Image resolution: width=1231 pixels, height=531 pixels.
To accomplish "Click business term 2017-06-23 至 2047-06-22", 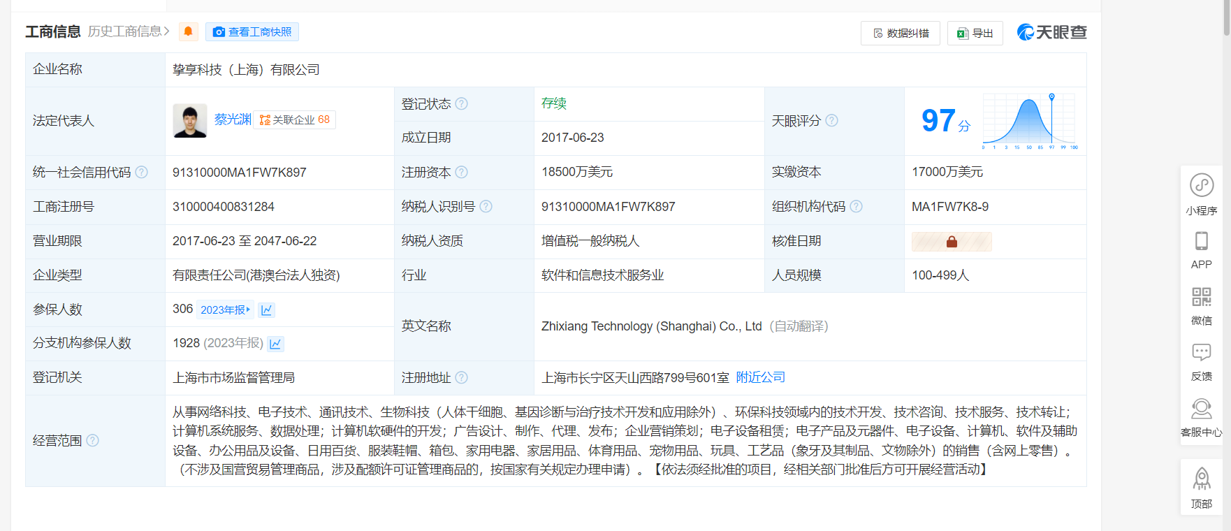I will [245, 241].
